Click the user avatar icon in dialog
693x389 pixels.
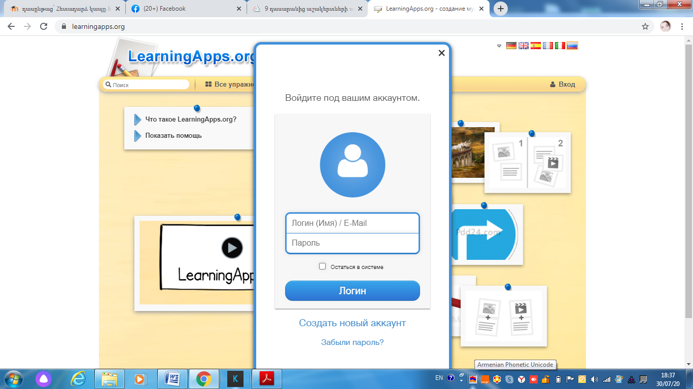pyautogui.click(x=353, y=165)
